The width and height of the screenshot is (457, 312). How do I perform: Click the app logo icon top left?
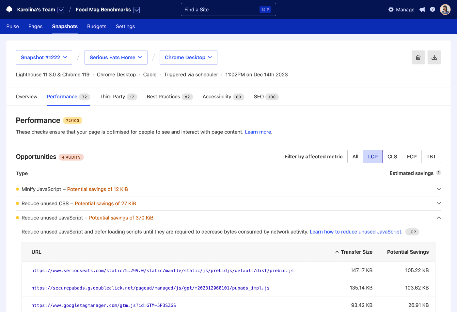point(9,9)
